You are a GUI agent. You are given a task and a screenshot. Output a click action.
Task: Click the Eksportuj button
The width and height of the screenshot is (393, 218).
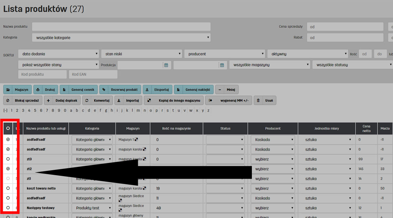[x=157, y=89]
